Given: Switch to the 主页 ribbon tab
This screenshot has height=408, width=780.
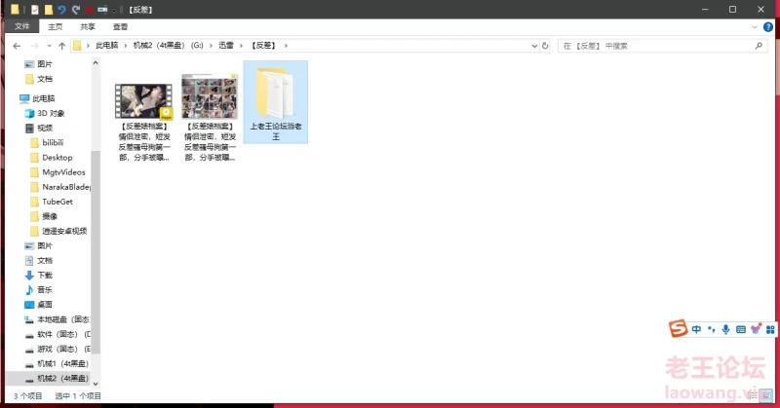Looking at the screenshot, I should [56, 27].
